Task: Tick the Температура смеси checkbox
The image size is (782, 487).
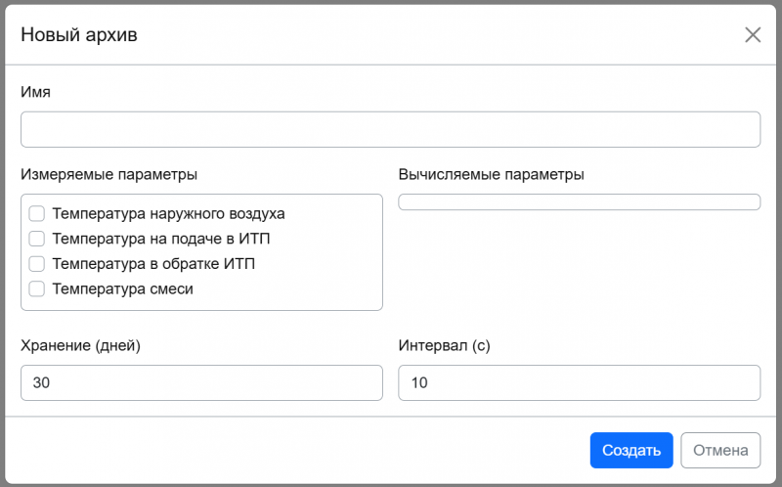Action: pyautogui.click(x=37, y=288)
